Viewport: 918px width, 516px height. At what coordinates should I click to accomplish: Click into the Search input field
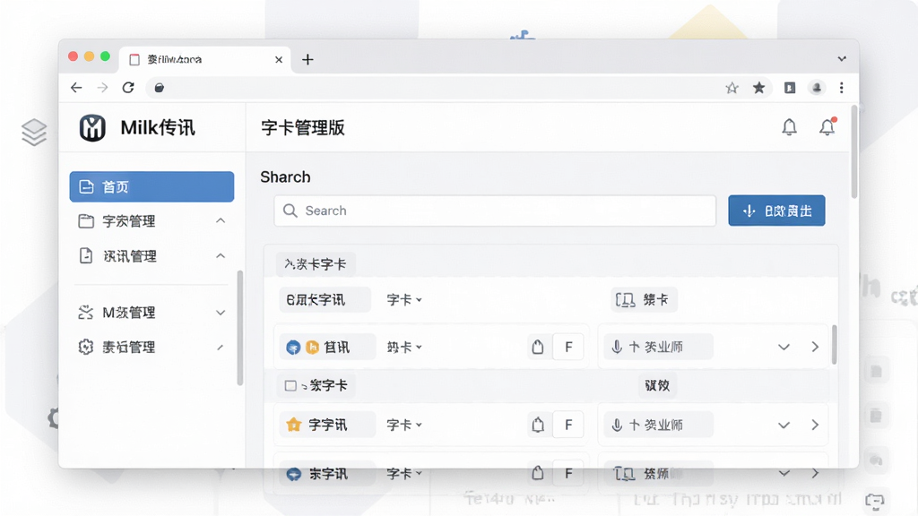[495, 211]
